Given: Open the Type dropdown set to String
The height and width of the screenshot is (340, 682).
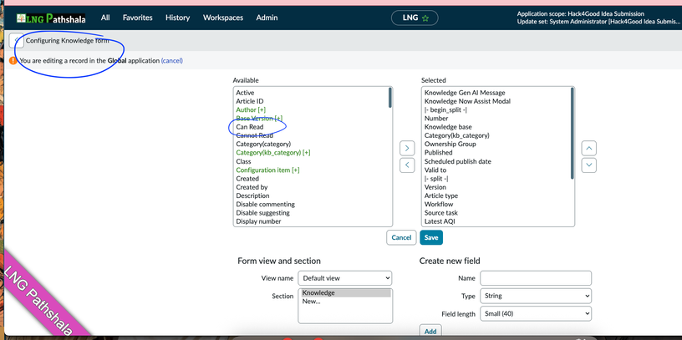Looking at the screenshot, I should tap(536, 296).
